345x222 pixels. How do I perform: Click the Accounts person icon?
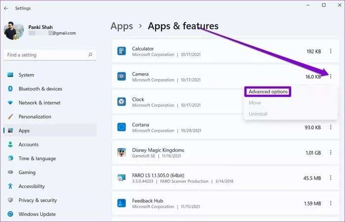tap(10, 144)
